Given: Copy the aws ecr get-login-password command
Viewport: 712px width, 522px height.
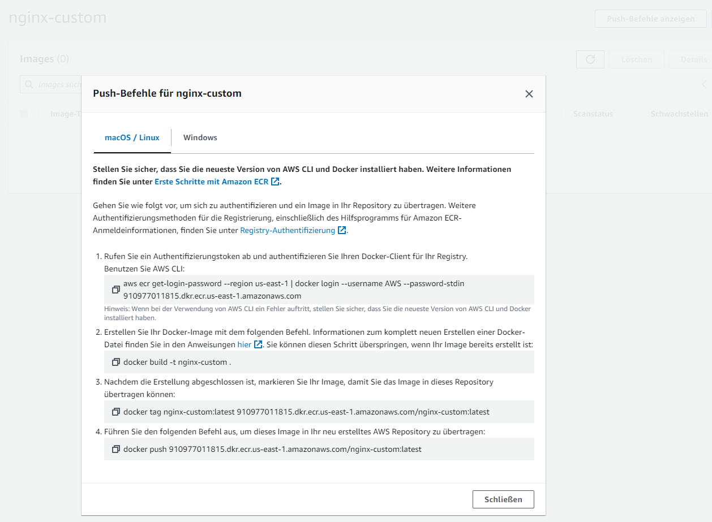Looking at the screenshot, I should point(116,290).
